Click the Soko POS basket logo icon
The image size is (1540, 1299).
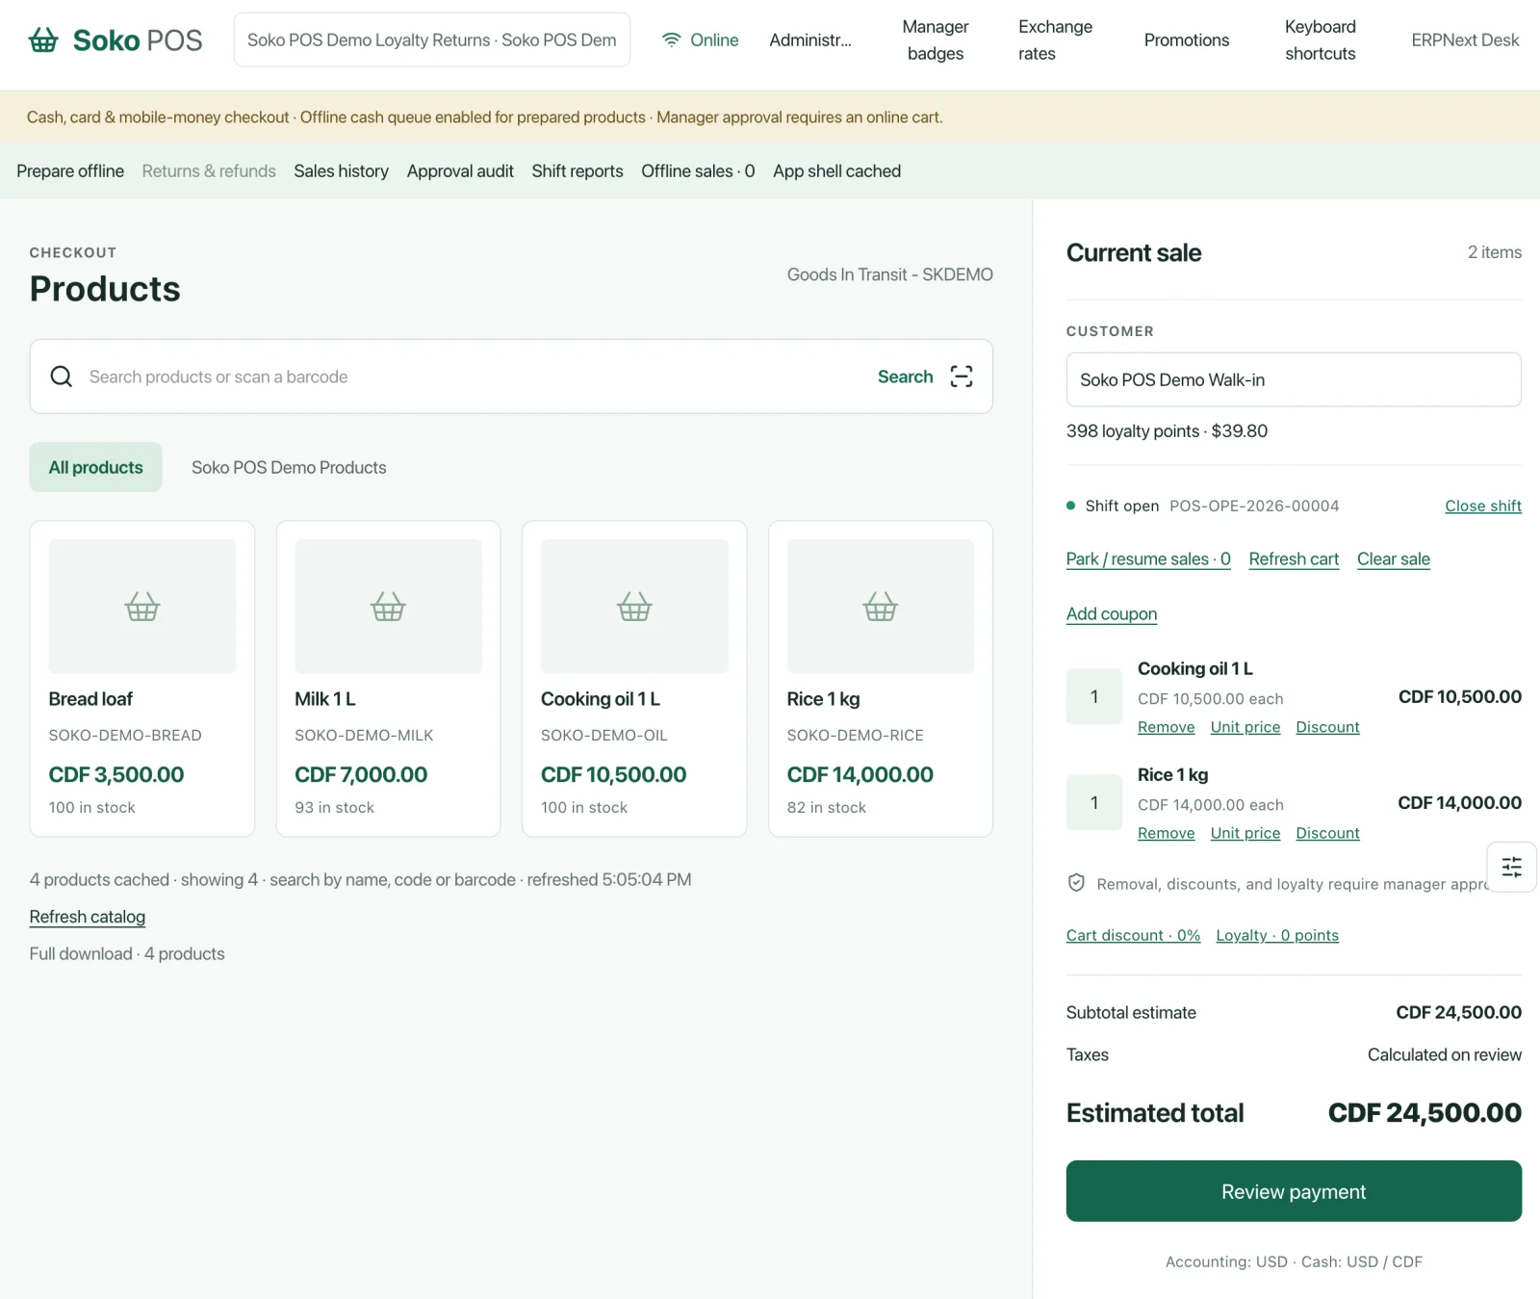(x=43, y=39)
